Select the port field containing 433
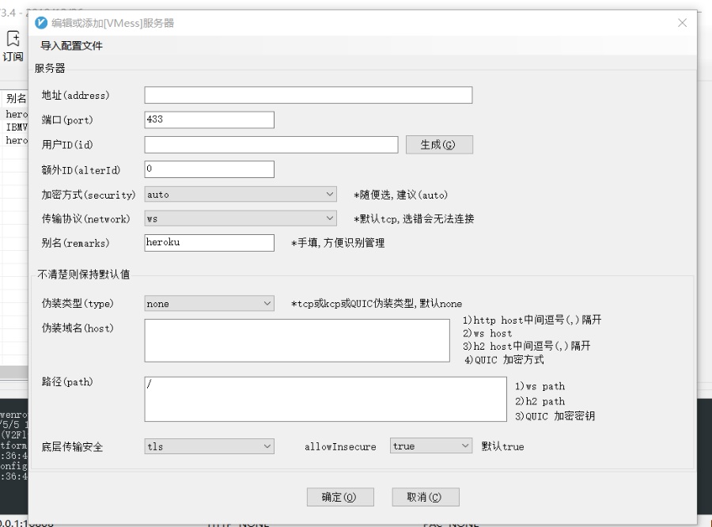The width and height of the screenshot is (712, 527). coord(207,119)
